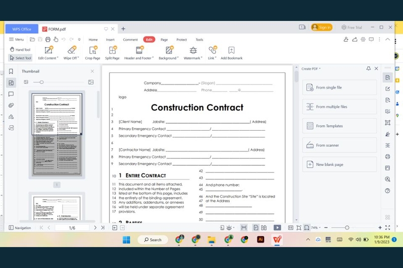This screenshot has width=403, height=268.
Task: Start the slideshow play button
Action: point(278,227)
